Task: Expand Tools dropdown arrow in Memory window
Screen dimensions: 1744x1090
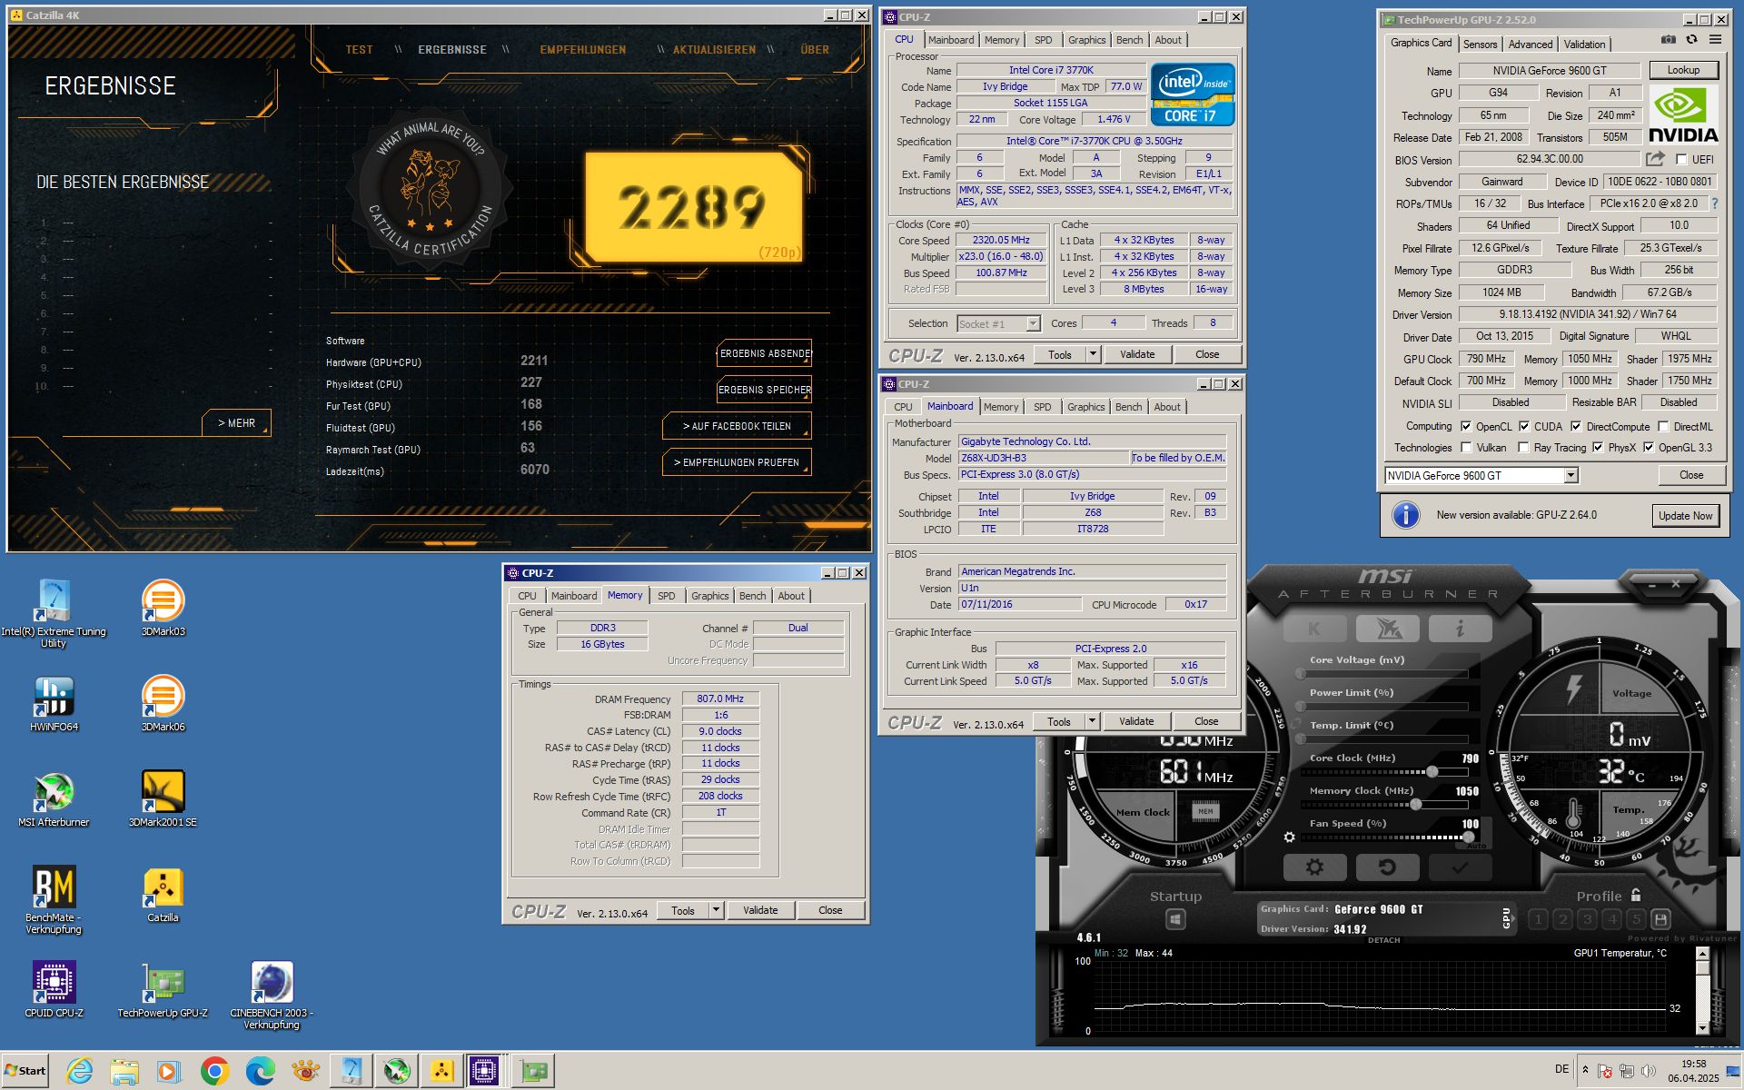Action: [x=716, y=910]
